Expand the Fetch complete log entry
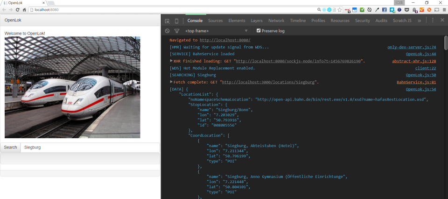 (171, 82)
